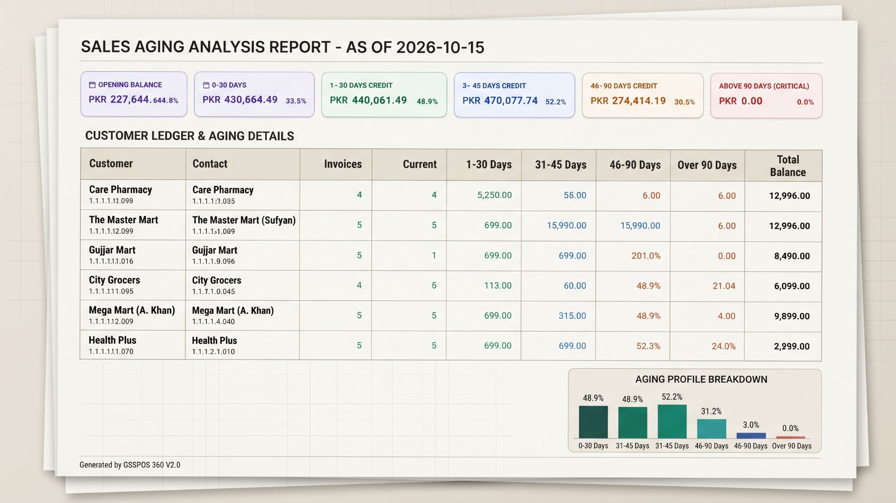The width and height of the screenshot is (896, 503).
Task: Click the Customer Ledger & Aging Details heading
Action: 189,136
